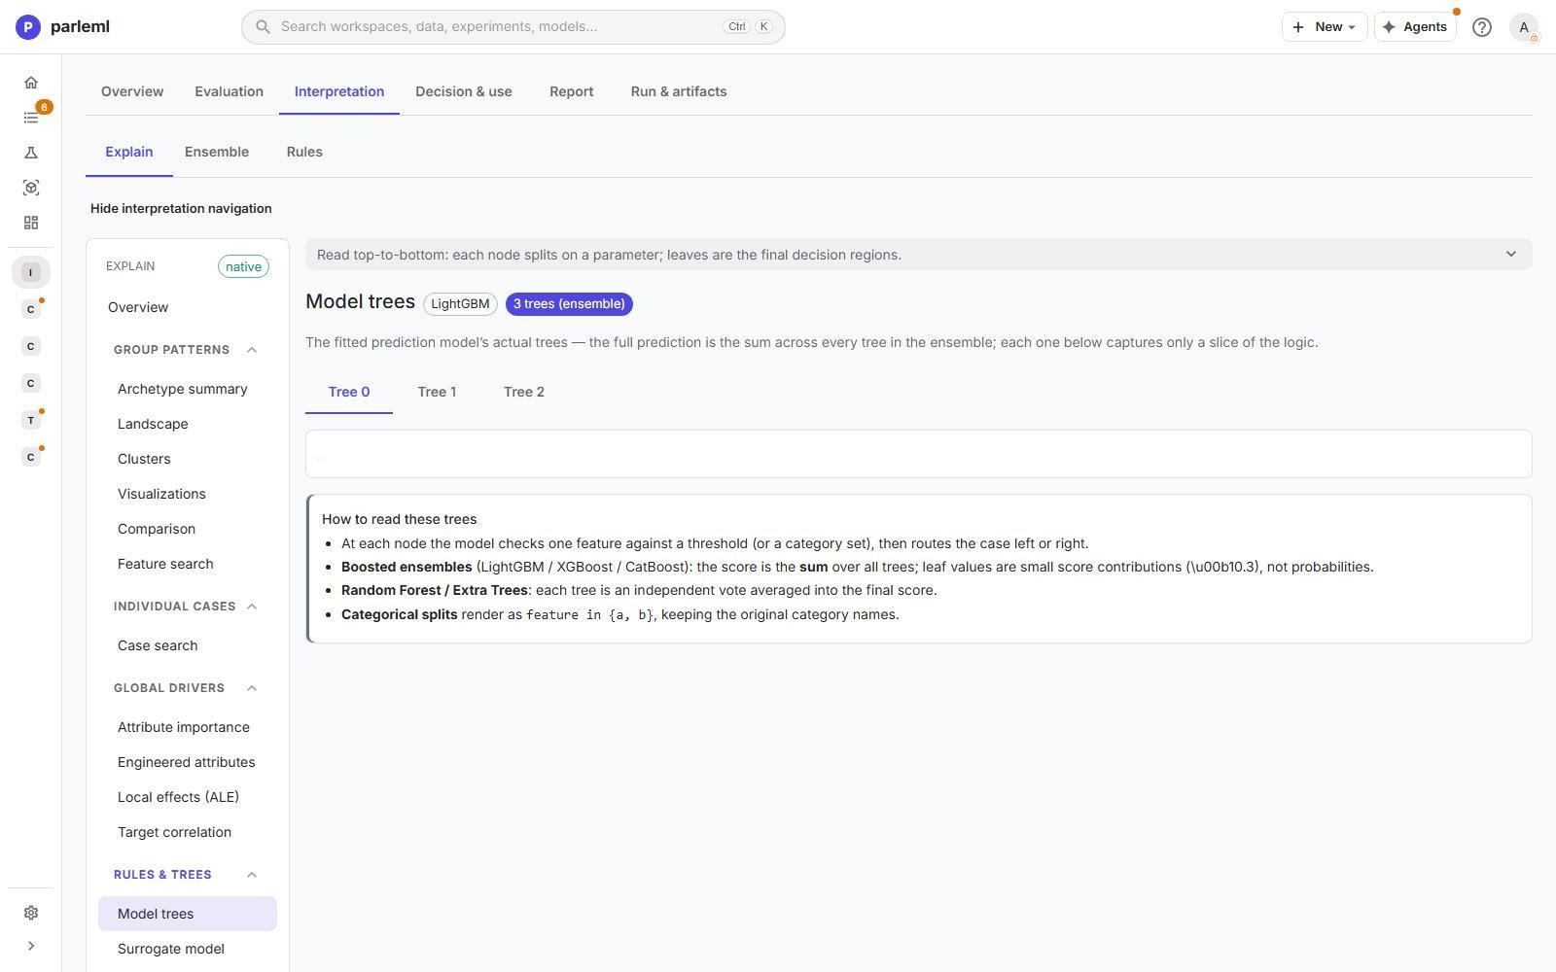Viewport: 1556px width, 972px height.
Task: Switch to the Evaluation tab
Action: pyautogui.click(x=229, y=91)
